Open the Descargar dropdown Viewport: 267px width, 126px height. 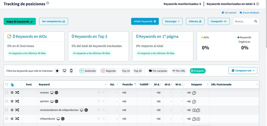(x=172, y=21)
